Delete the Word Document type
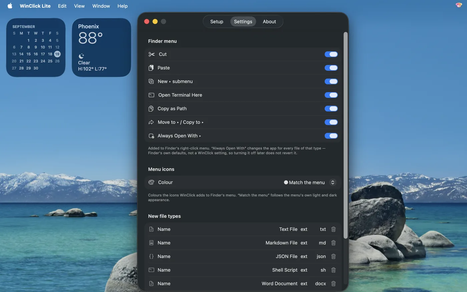Viewport: 467px width, 292px height. (333, 284)
